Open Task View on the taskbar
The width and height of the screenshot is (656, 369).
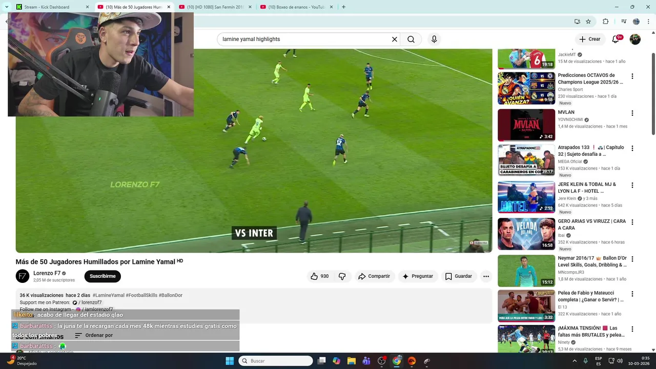click(321, 361)
